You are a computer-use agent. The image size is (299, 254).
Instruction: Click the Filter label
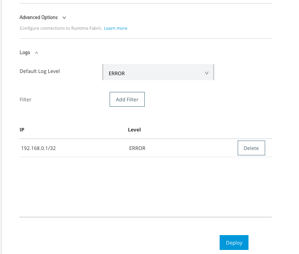click(26, 100)
